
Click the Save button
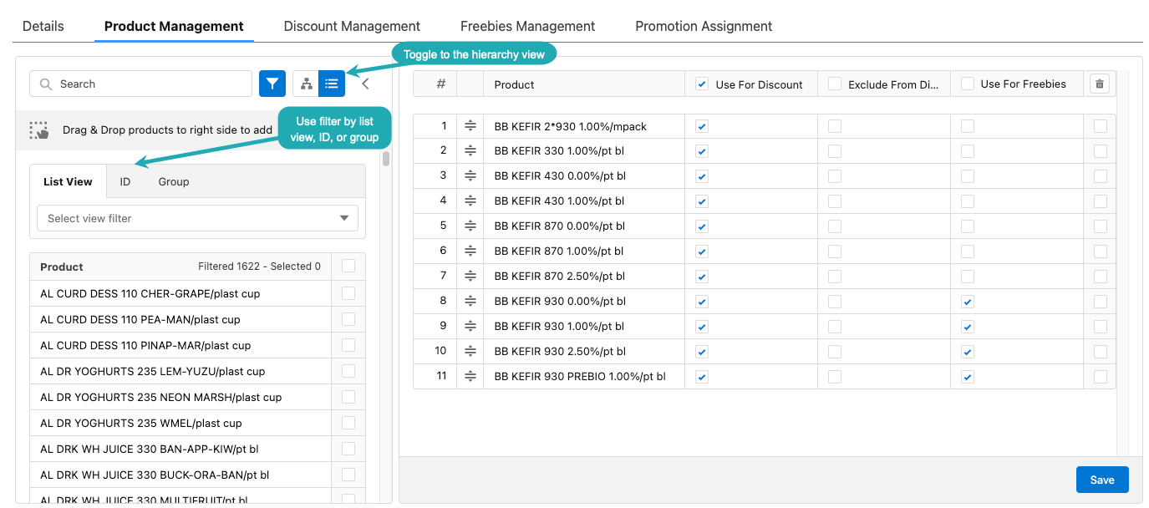[1101, 480]
